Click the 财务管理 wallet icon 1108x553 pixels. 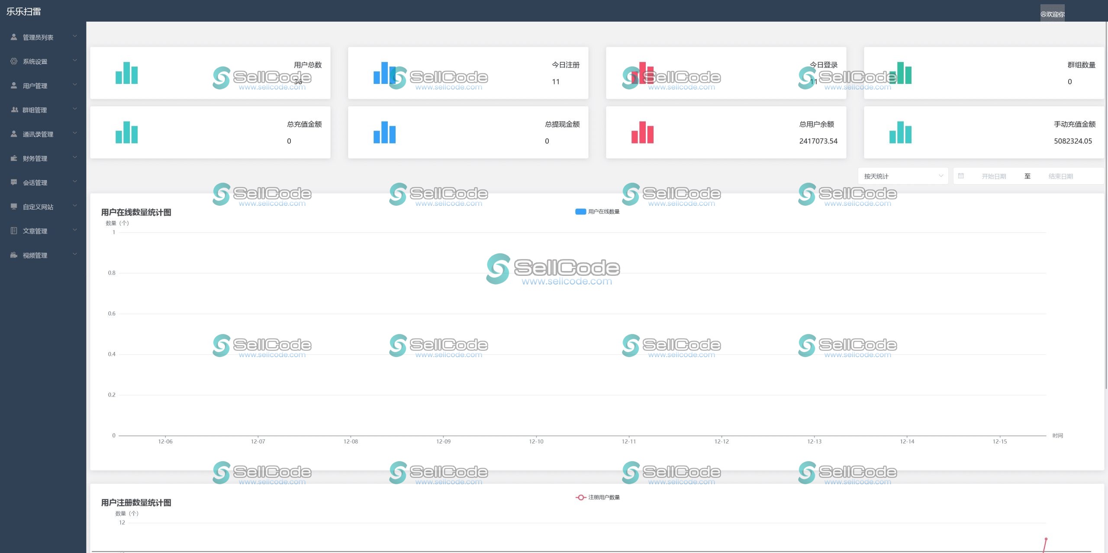click(14, 158)
